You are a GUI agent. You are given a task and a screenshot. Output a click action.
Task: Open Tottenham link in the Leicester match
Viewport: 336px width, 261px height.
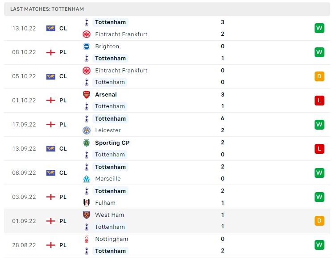point(110,119)
